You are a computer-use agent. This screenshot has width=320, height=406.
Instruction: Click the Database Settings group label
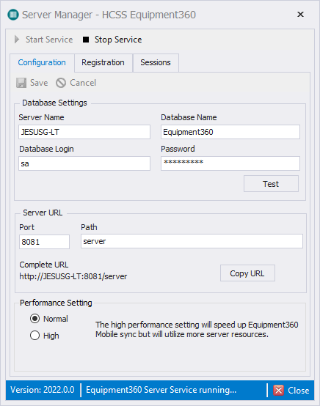tap(54, 103)
